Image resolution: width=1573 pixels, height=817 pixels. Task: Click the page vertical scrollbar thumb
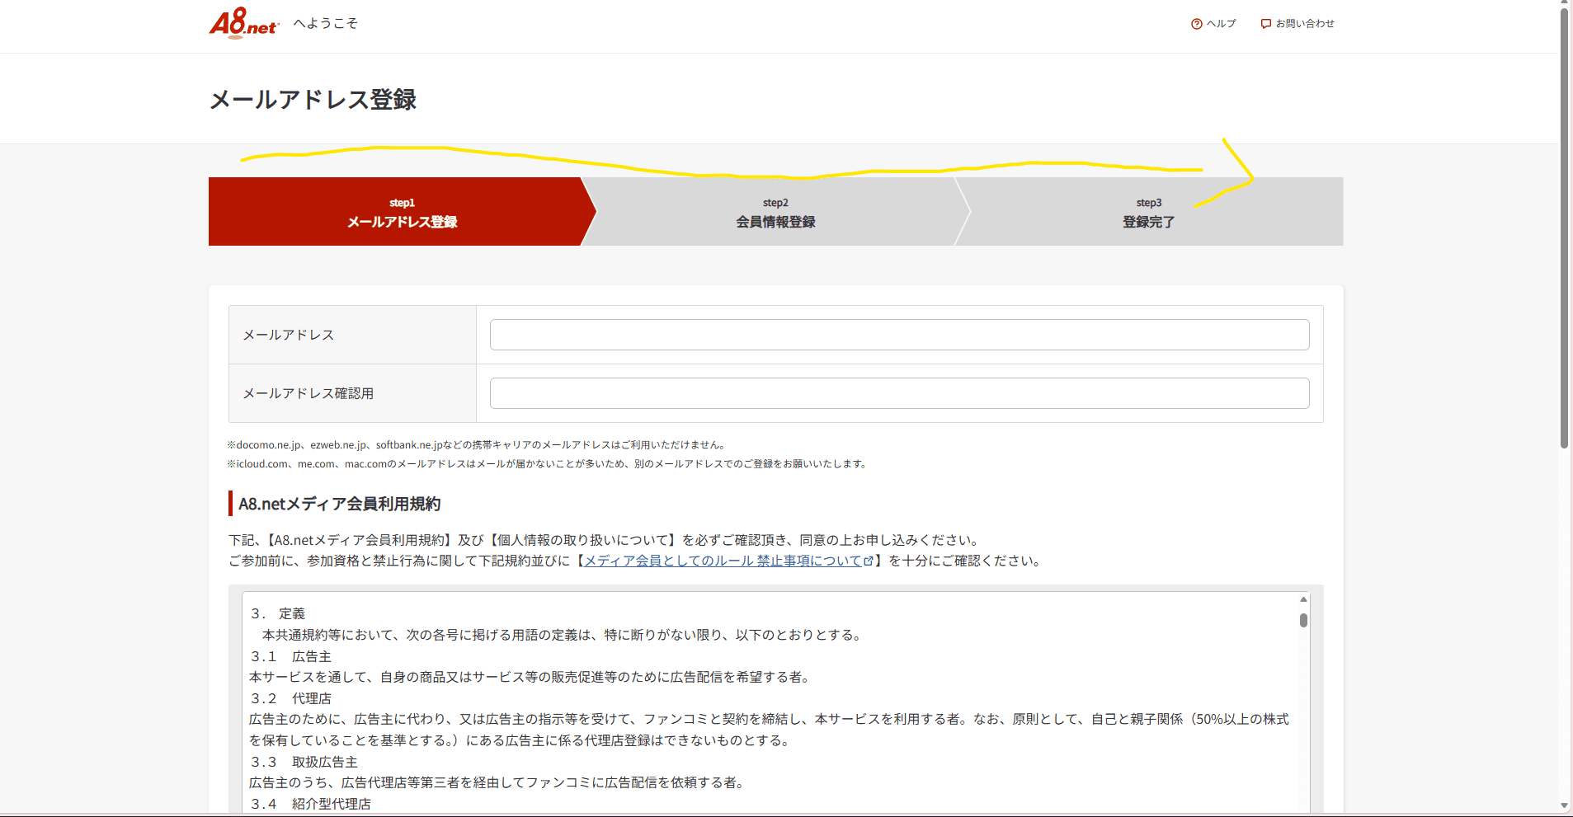point(1564,227)
